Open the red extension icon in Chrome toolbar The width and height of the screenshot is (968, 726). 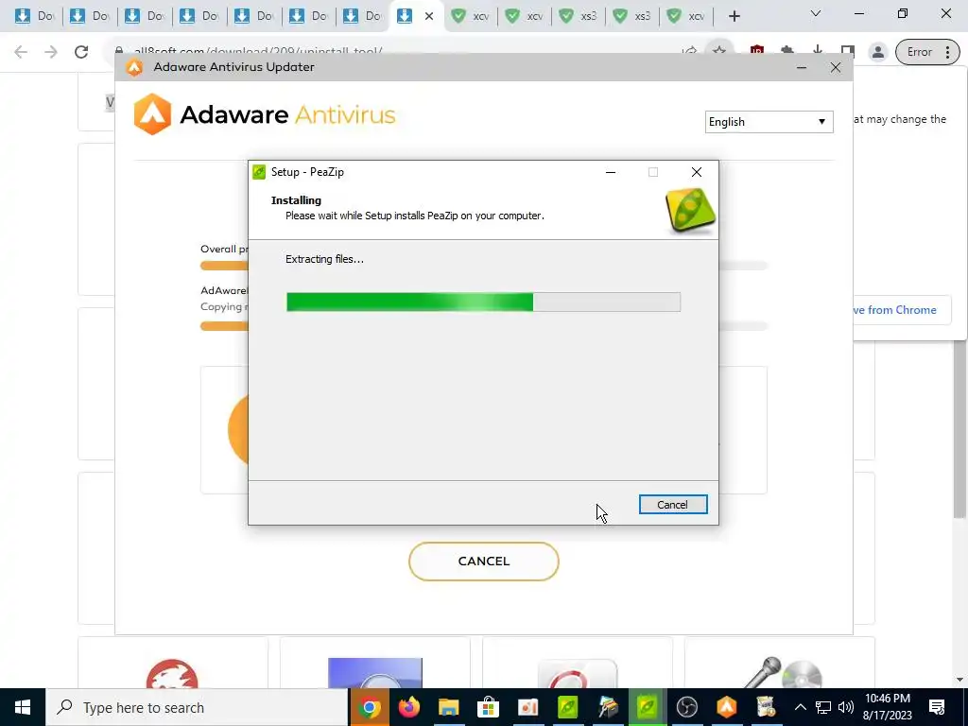click(757, 52)
